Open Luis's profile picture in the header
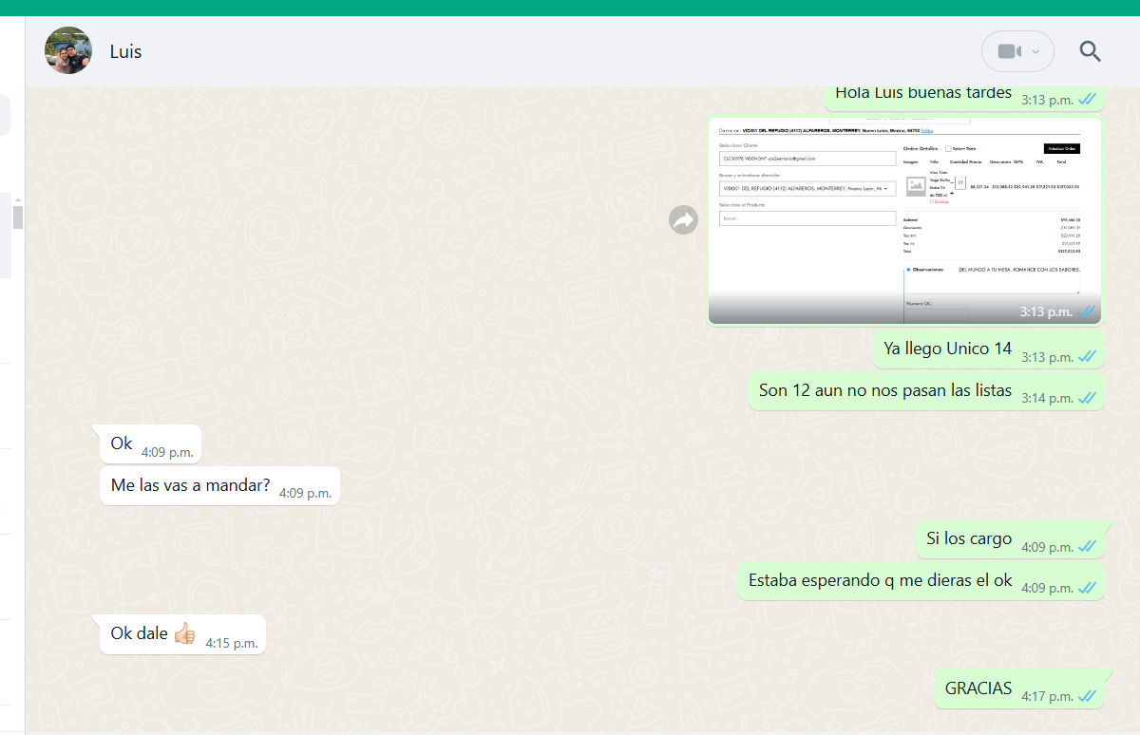 click(68, 51)
